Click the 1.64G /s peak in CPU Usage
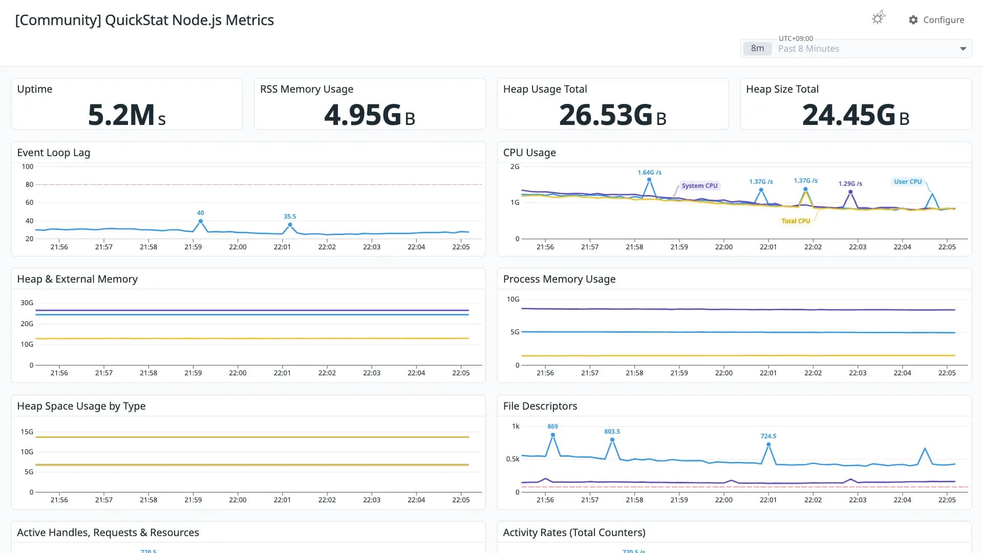The height and width of the screenshot is (553, 983). [649, 180]
